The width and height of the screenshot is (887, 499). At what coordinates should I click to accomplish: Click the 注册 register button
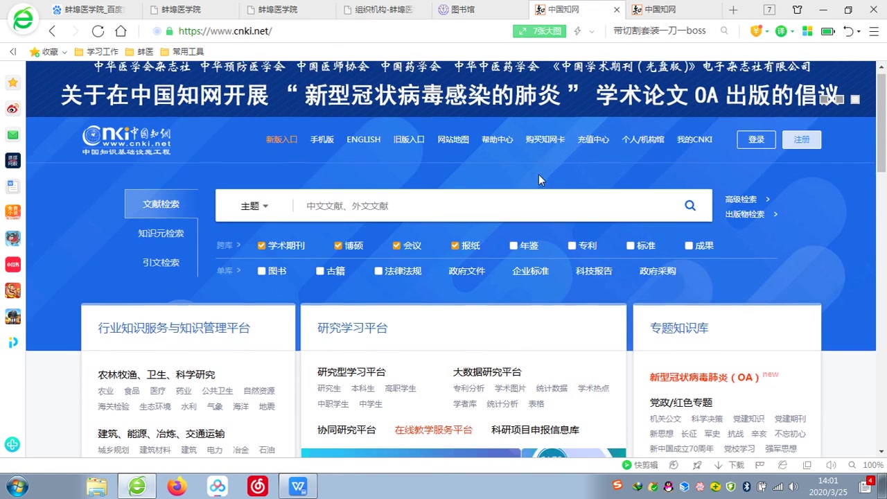coord(801,139)
